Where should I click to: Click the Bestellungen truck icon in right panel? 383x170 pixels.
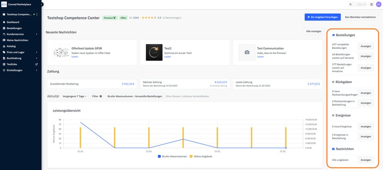pyautogui.click(x=333, y=35)
